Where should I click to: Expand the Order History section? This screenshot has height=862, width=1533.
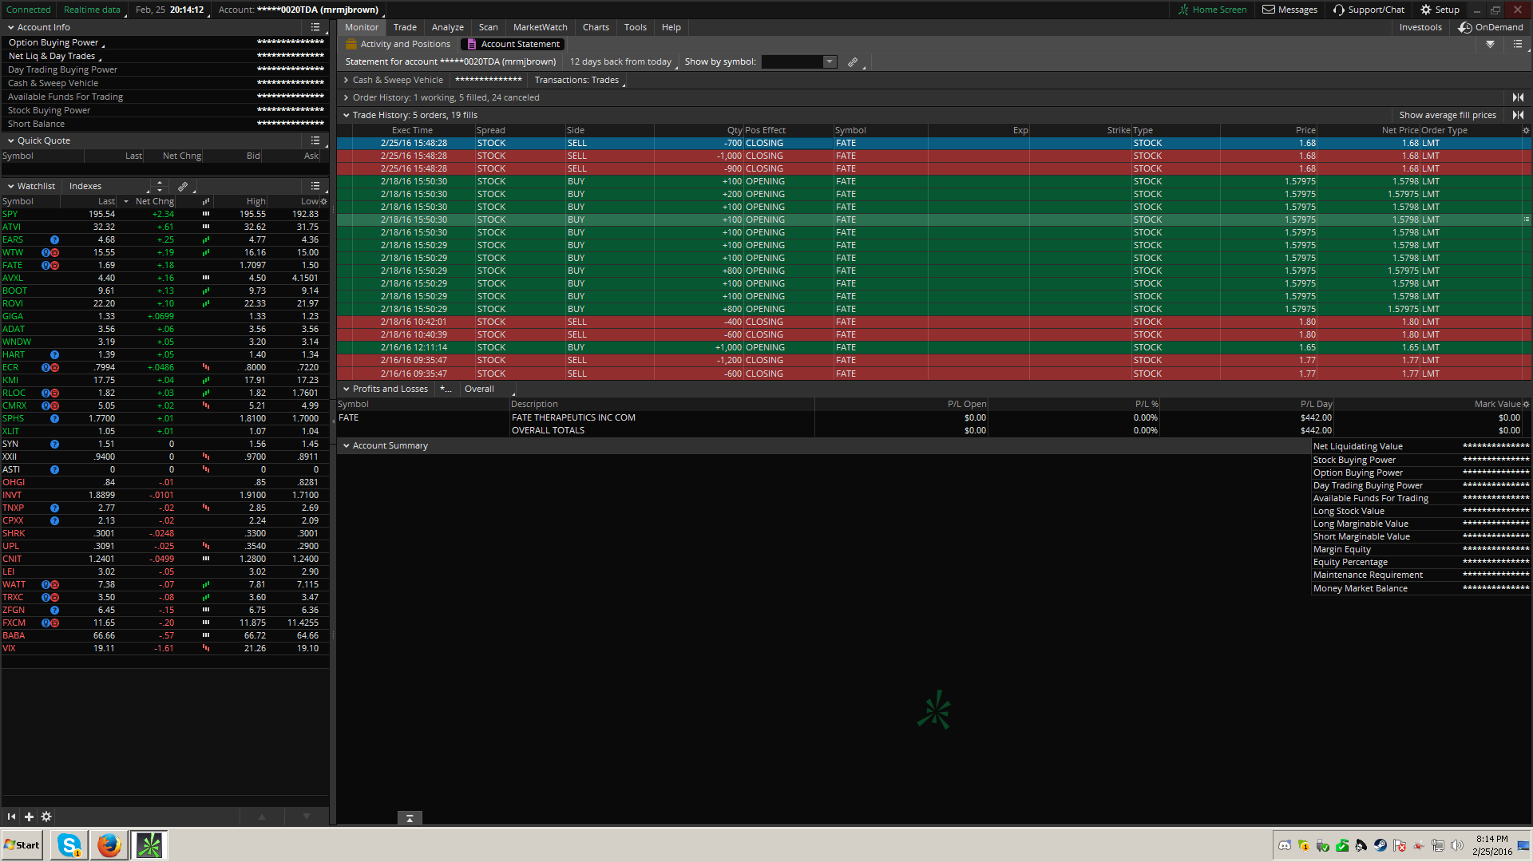[347, 97]
